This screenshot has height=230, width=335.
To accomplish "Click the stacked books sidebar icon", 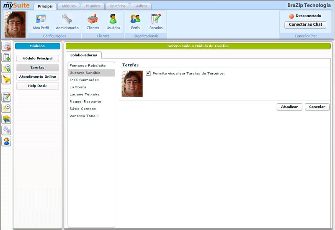I will pos(6,119).
